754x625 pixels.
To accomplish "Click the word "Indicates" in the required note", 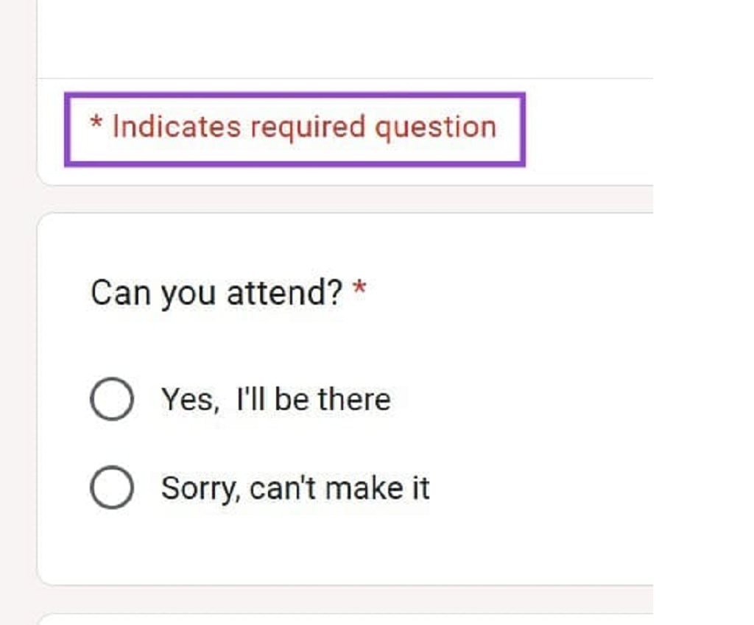I will tap(177, 127).
